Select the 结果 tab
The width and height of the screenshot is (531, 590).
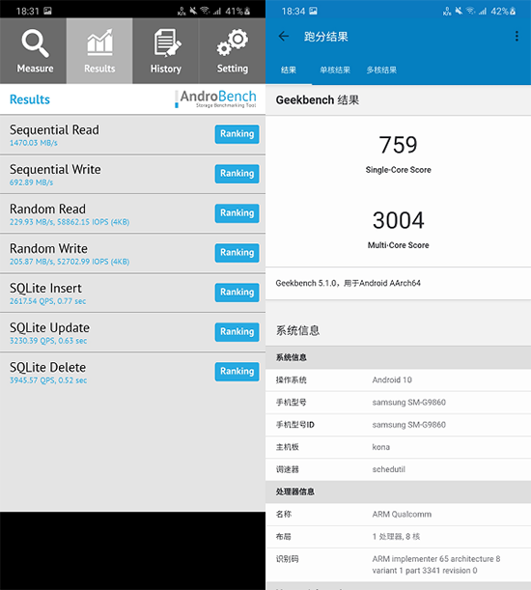[289, 70]
